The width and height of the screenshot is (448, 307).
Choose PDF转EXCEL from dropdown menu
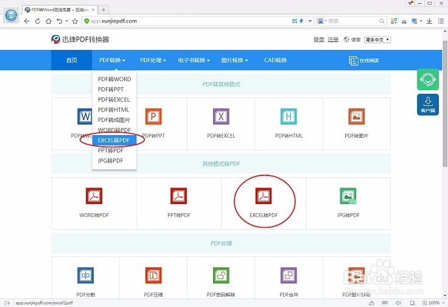tap(114, 99)
